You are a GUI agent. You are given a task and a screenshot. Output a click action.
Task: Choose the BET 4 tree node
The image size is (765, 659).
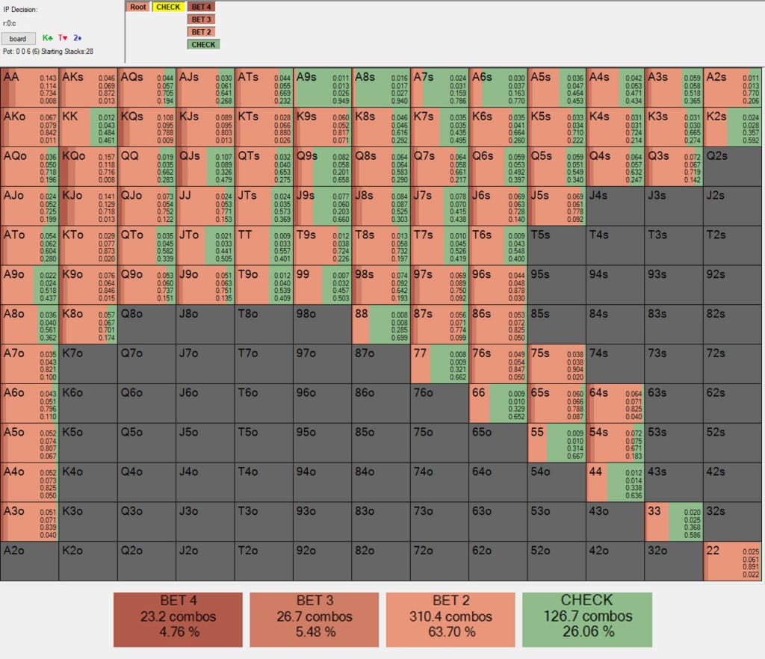[x=202, y=7]
